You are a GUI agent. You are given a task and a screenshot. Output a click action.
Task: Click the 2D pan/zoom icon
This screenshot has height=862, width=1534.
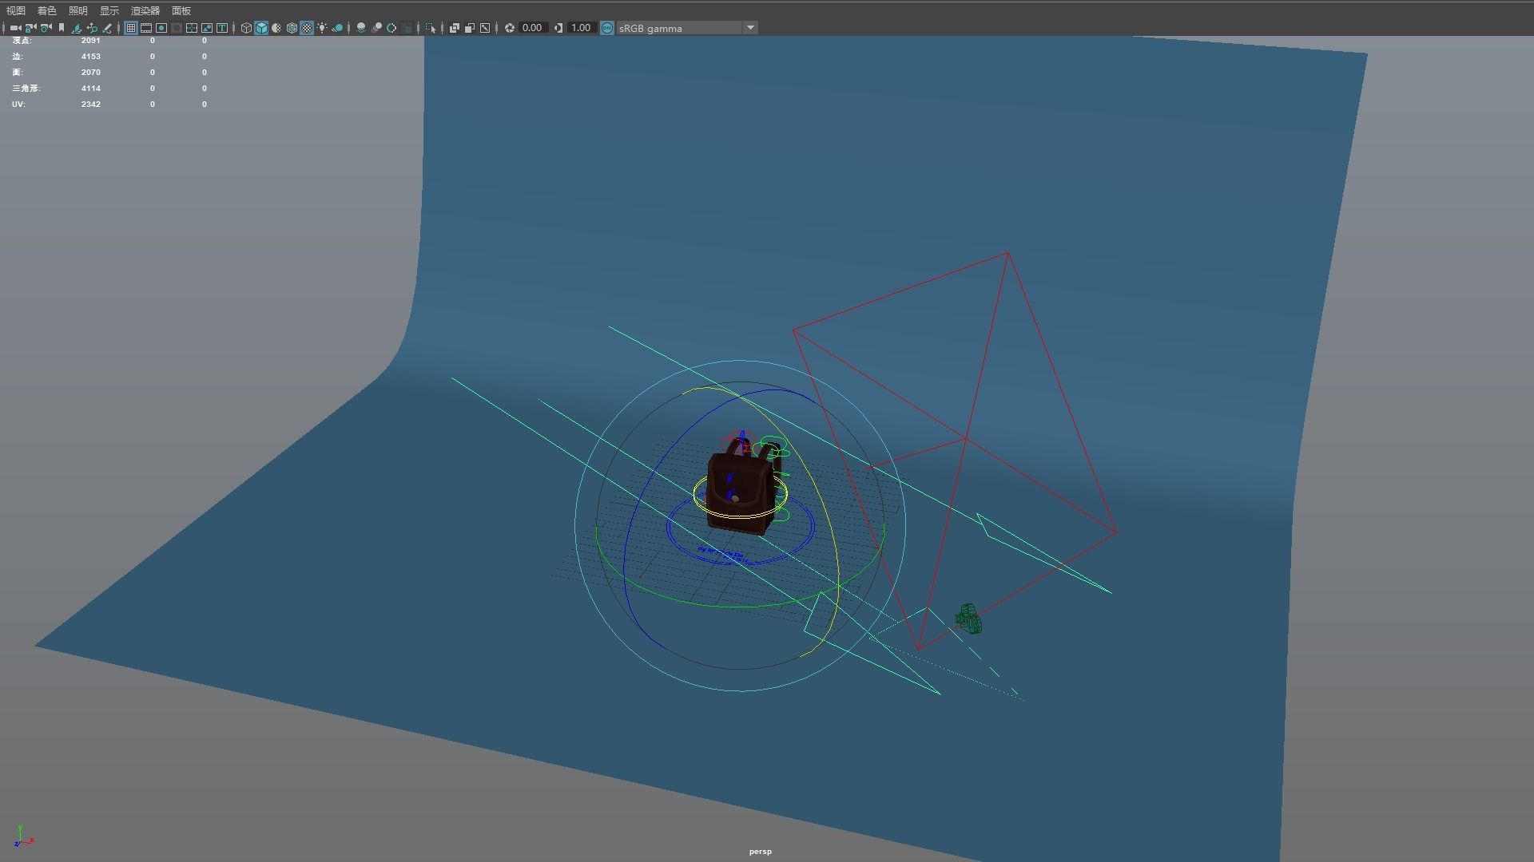92,28
